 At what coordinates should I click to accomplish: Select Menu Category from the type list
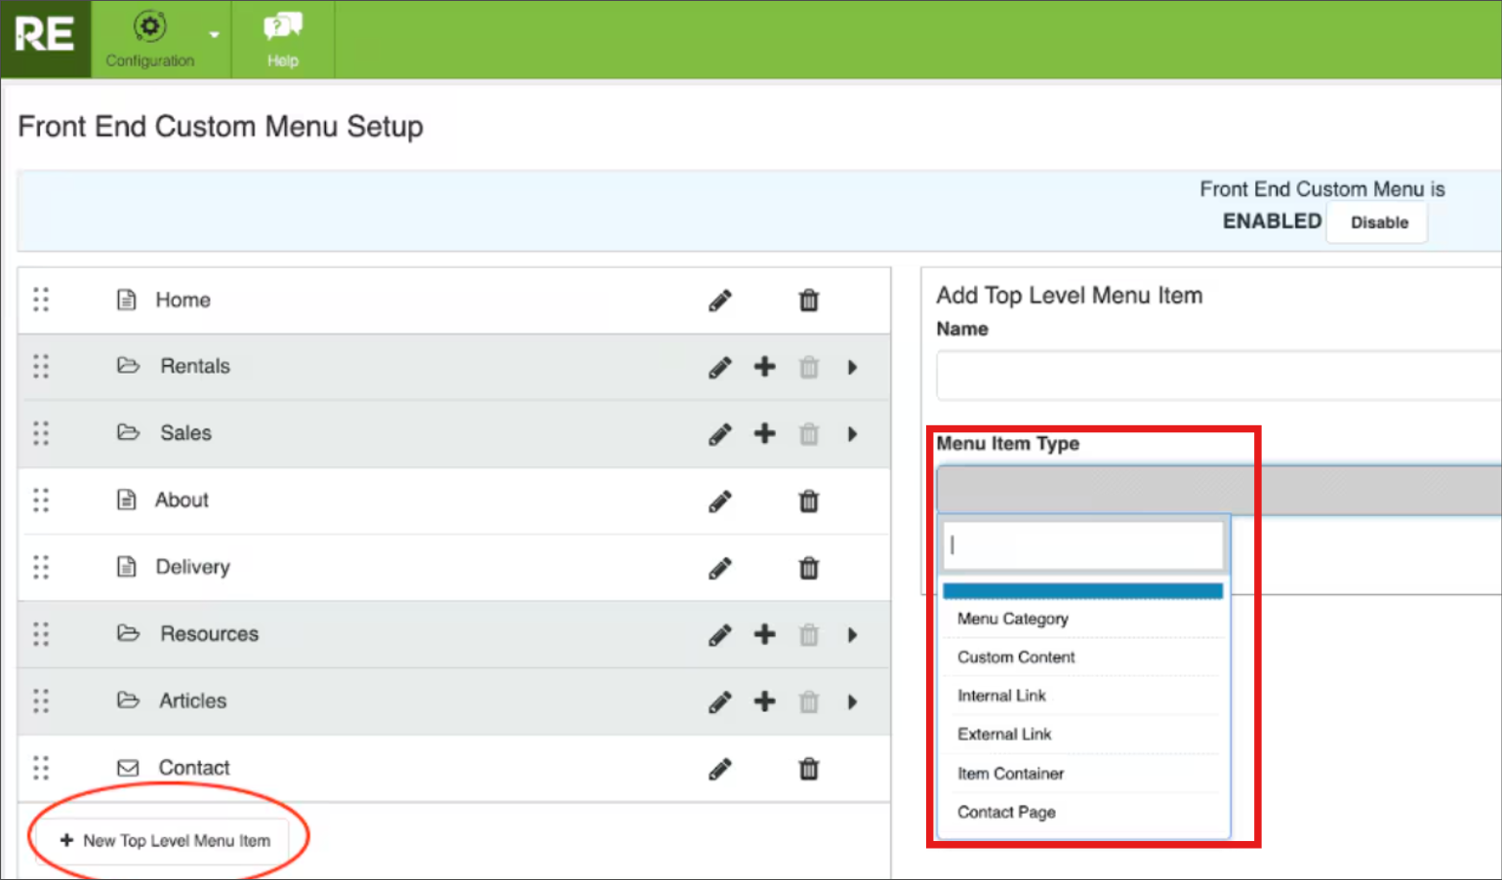tap(1012, 619)
